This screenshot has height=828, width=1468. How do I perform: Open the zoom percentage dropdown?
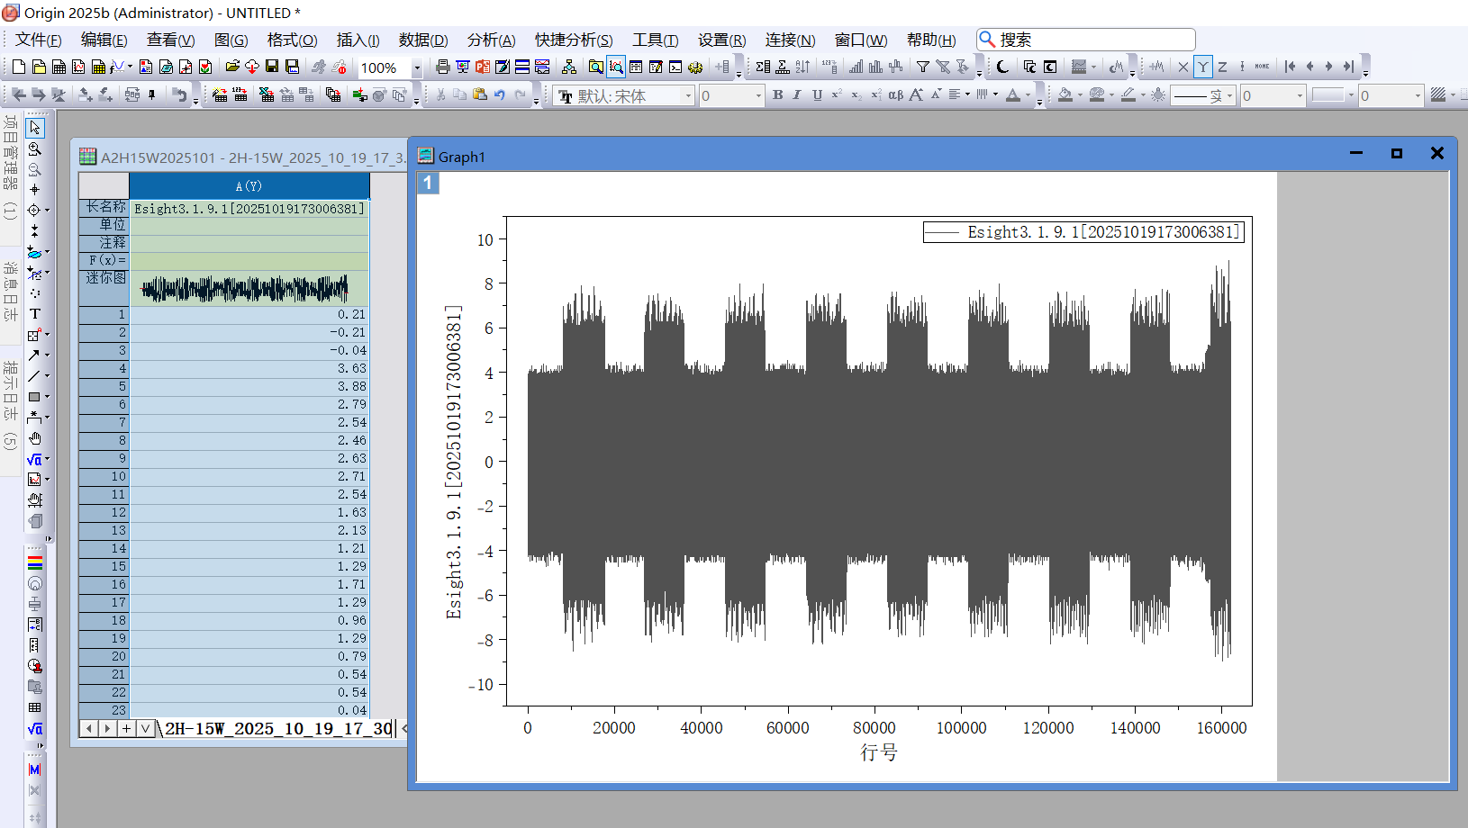click(x=416, y=68)
